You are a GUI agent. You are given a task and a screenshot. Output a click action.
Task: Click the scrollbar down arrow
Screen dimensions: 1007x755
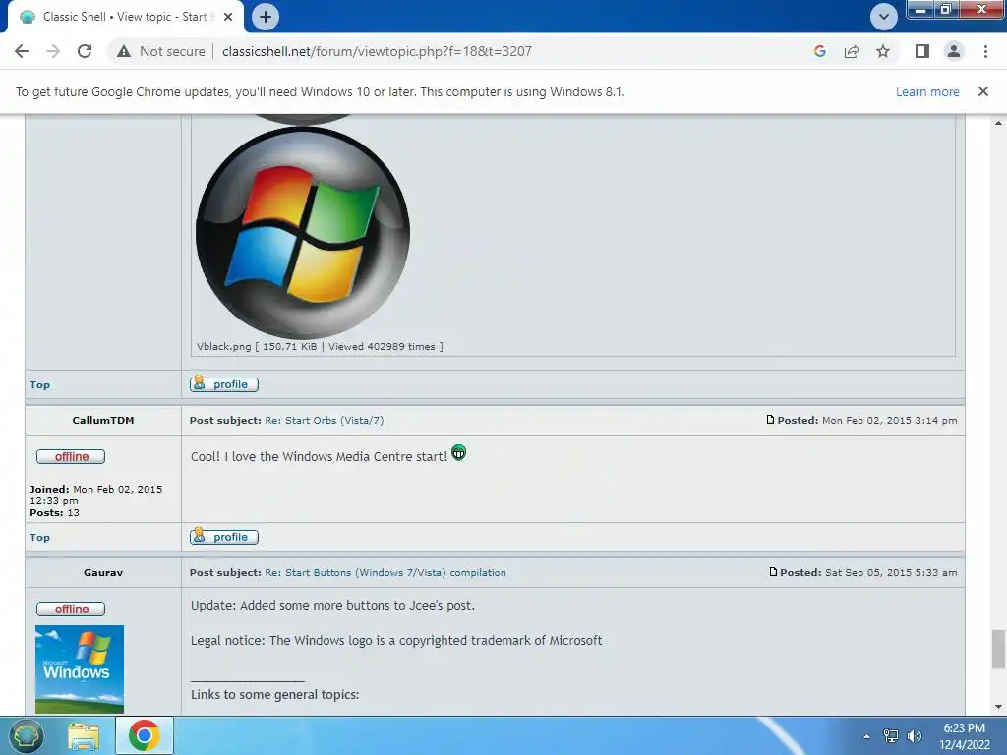pos(998,707)
